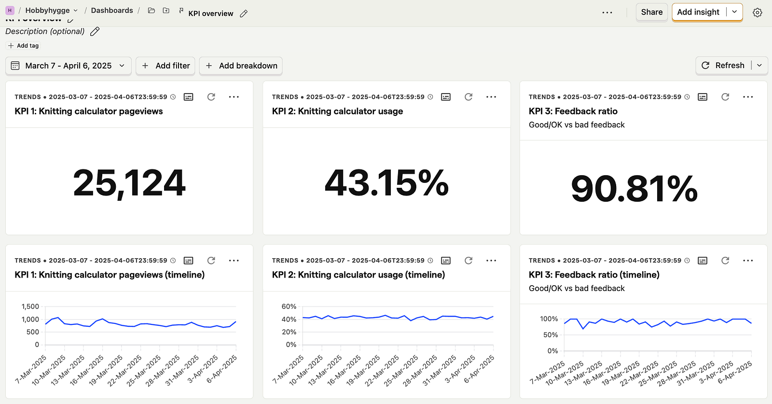This screenshot has width=772, height=404.
Task: Click the Add insight button
Action: click(x=698, y=12)
